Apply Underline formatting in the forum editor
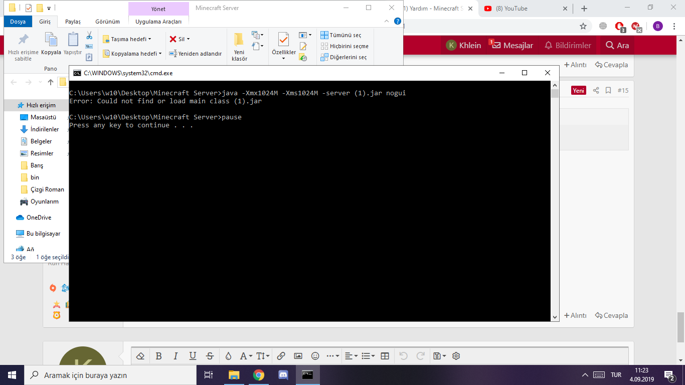685x385 pixels. 193,356
